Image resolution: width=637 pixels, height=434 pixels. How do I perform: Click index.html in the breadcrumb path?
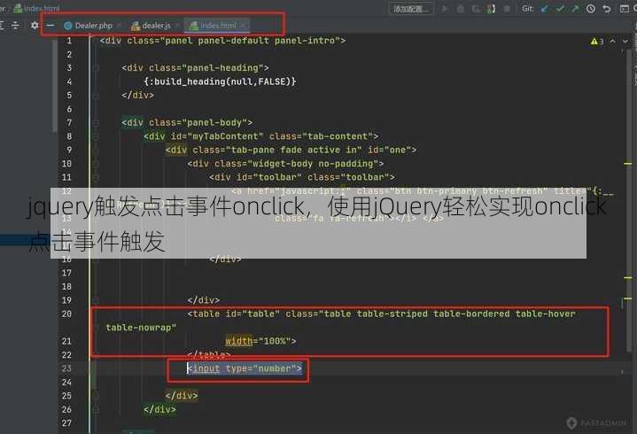click(37, 8)
